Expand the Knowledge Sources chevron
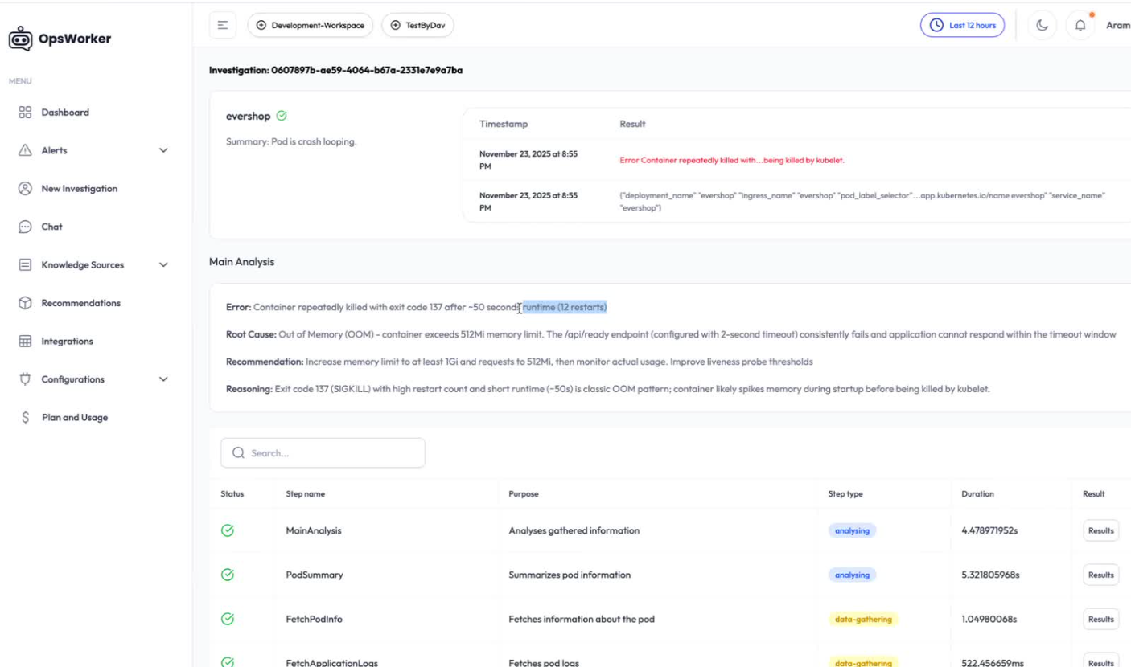This screenshot has height=667, width=1131. (x=164, y=265)
